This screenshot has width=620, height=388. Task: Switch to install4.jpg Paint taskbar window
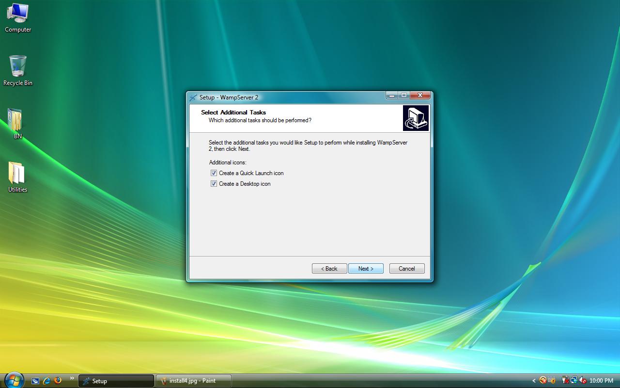pyautogui.click(x=193, y=381)
